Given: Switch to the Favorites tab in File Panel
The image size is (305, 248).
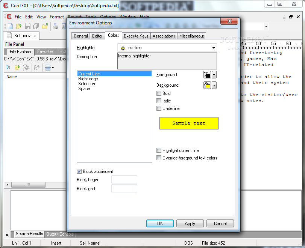Looking at the screenshot, I should [46, 51].
